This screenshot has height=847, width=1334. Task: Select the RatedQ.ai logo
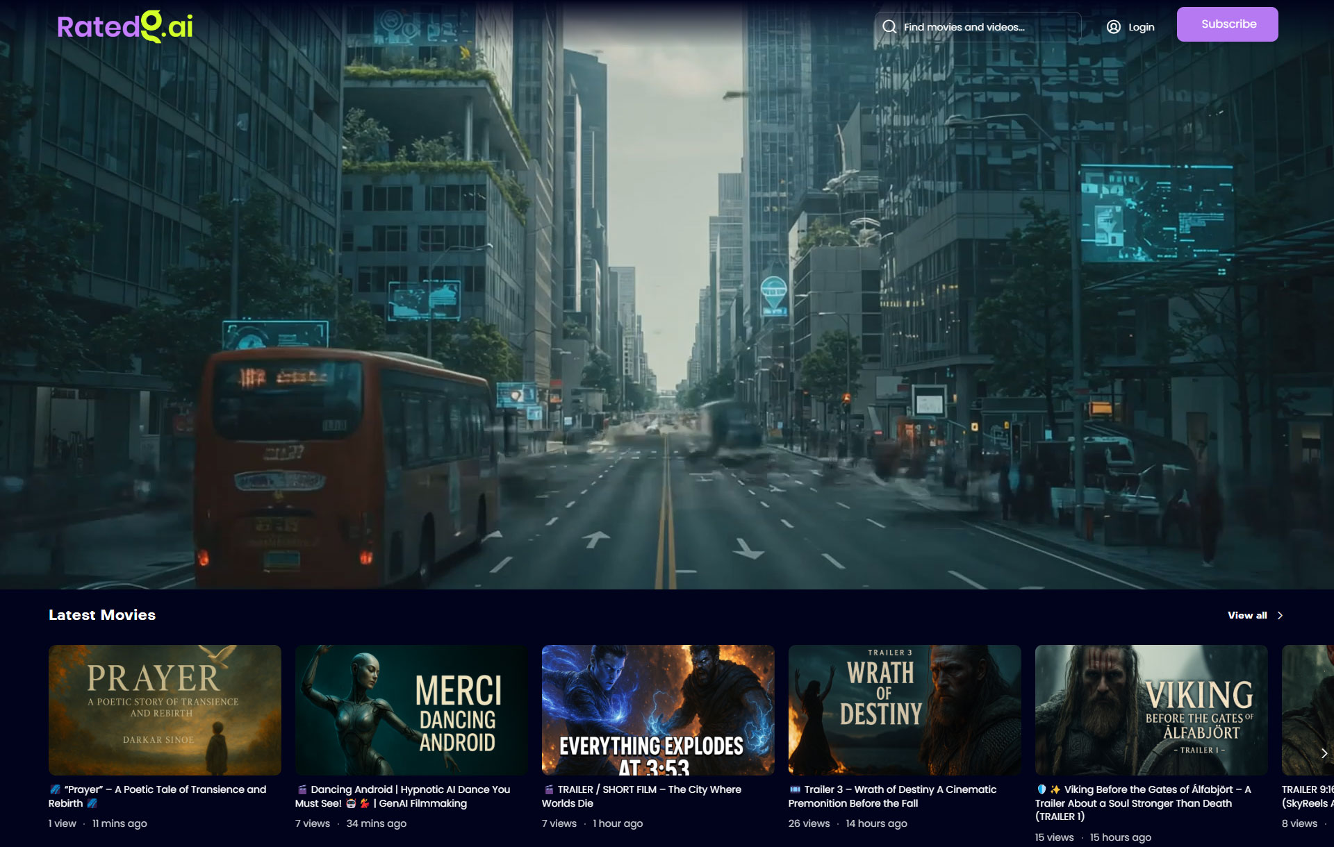pyautogui.click(x=124, y=26)
